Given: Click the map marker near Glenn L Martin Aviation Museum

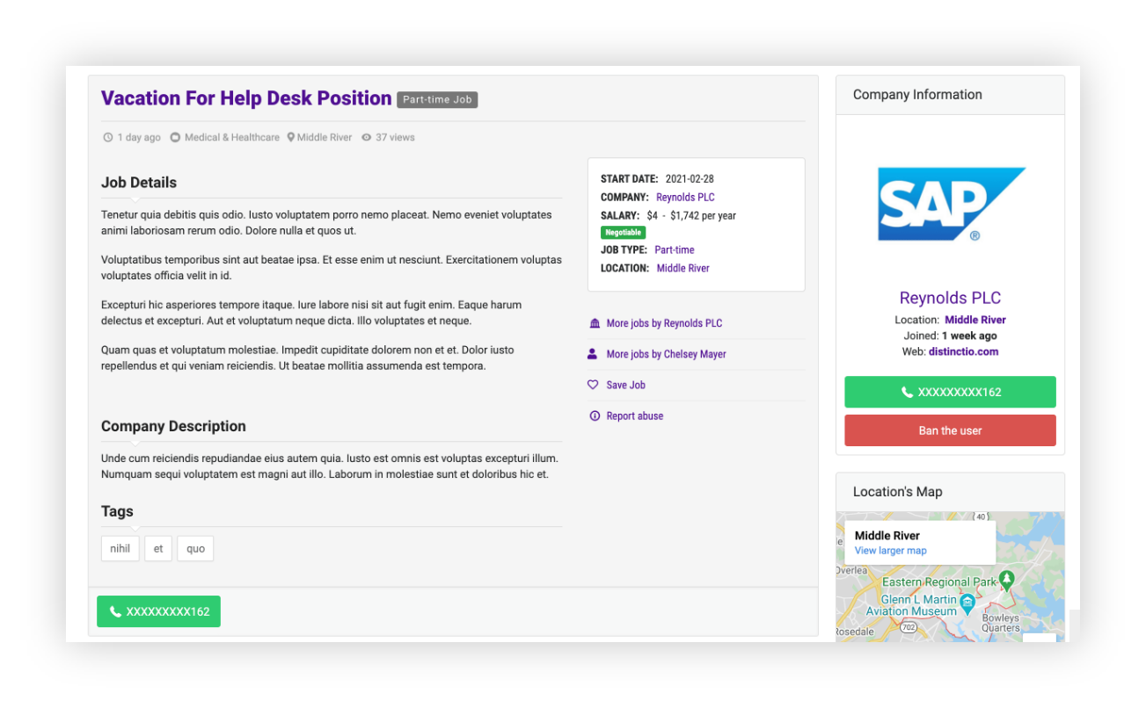Looking at the screenshot, I should point(967,604).
